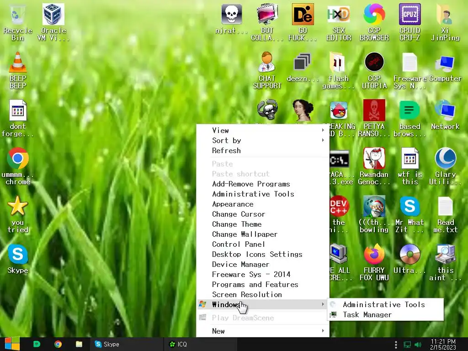
Task: Switch to ICQ taskbar button
Action: click(x=200, y=344)
